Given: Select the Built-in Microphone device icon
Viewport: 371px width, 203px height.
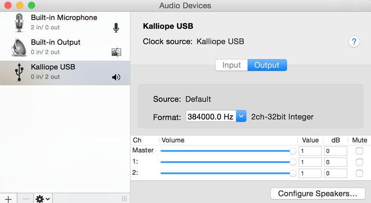Looking at the screenshot, I should point(19,23).
